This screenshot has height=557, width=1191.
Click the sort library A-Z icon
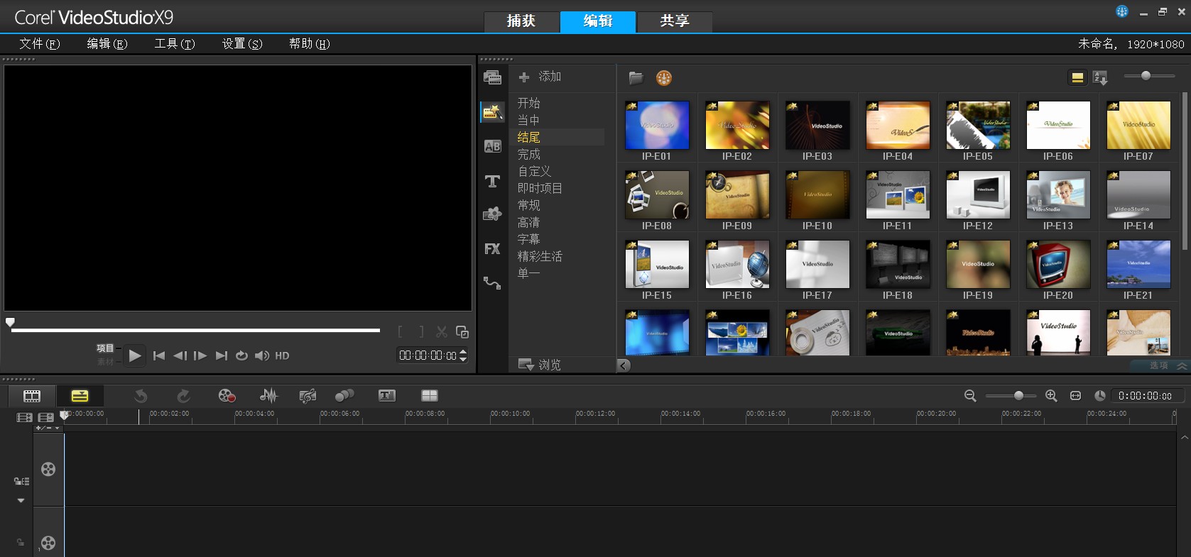click(x=1100, y=78)
